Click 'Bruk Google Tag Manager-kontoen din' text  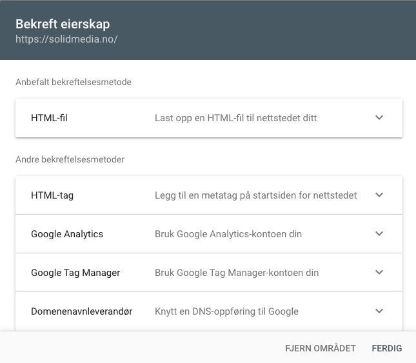(x=237, y=273)
